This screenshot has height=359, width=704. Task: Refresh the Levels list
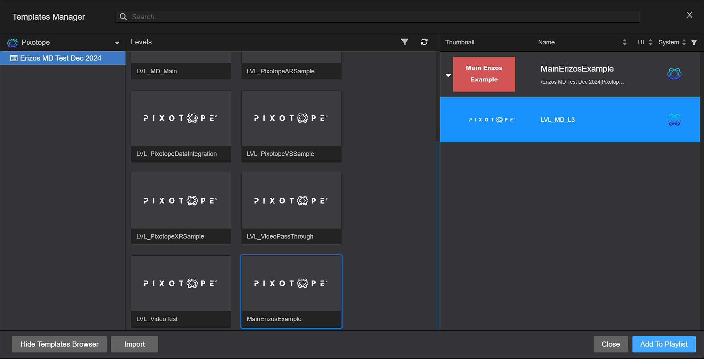(x=424, y=42)
